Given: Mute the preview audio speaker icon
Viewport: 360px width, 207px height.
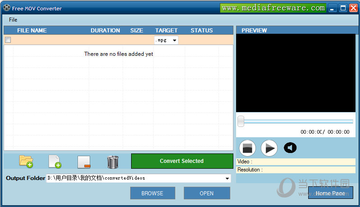Looking at the screenshot, I should click(x=290, y=148).
